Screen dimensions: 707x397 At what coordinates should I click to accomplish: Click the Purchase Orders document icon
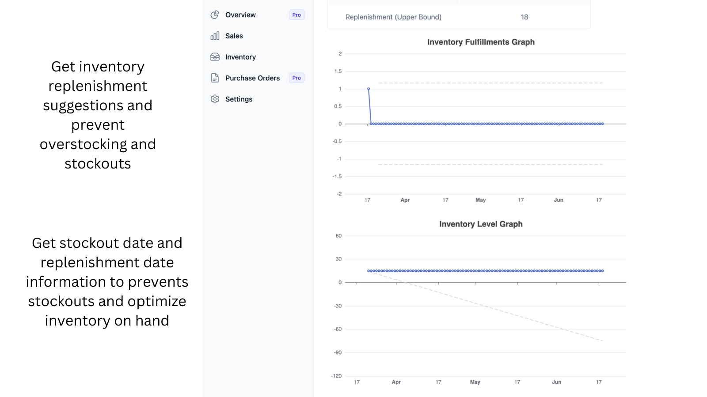[215, 78]
